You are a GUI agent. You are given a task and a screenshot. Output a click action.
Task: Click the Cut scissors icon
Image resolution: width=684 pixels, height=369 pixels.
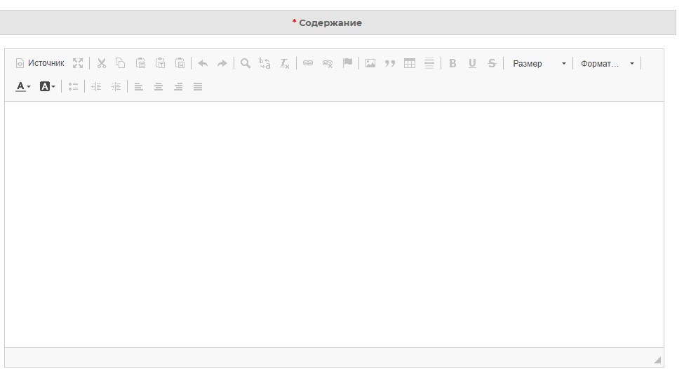click(102, 63)
